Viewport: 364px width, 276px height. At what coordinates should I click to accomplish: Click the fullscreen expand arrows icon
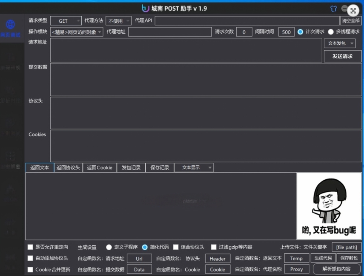point(353,11)
